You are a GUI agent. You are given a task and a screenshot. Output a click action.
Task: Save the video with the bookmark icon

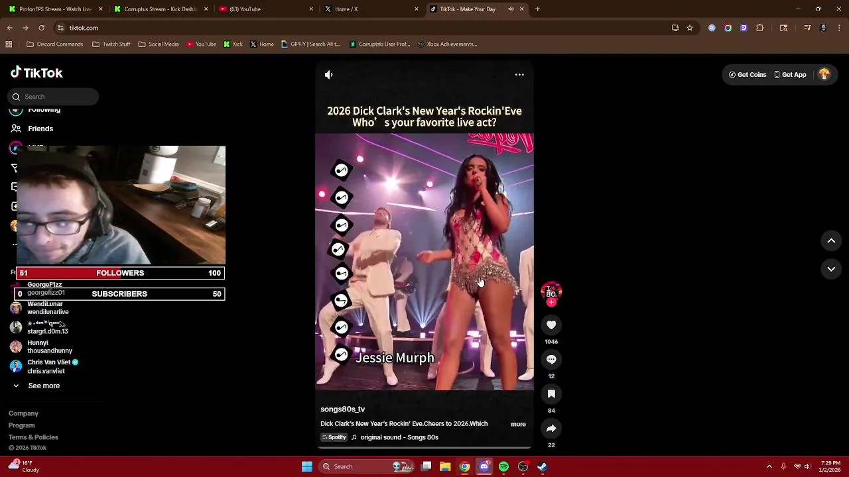point(551,394)
